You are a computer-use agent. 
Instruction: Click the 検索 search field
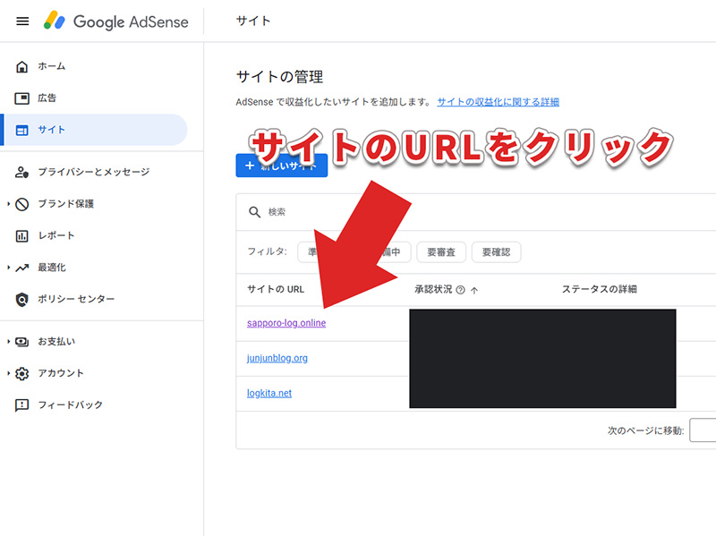476,212
